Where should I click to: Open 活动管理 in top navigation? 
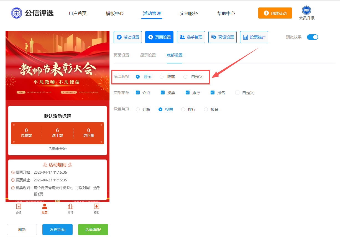tap(152, 13)
